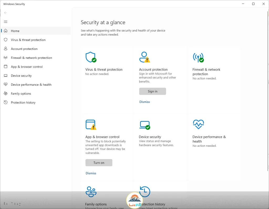This screenshot has height=209, width=269.
Task: Click the Device performance & health tile title
Action: [x=209, y=139]
